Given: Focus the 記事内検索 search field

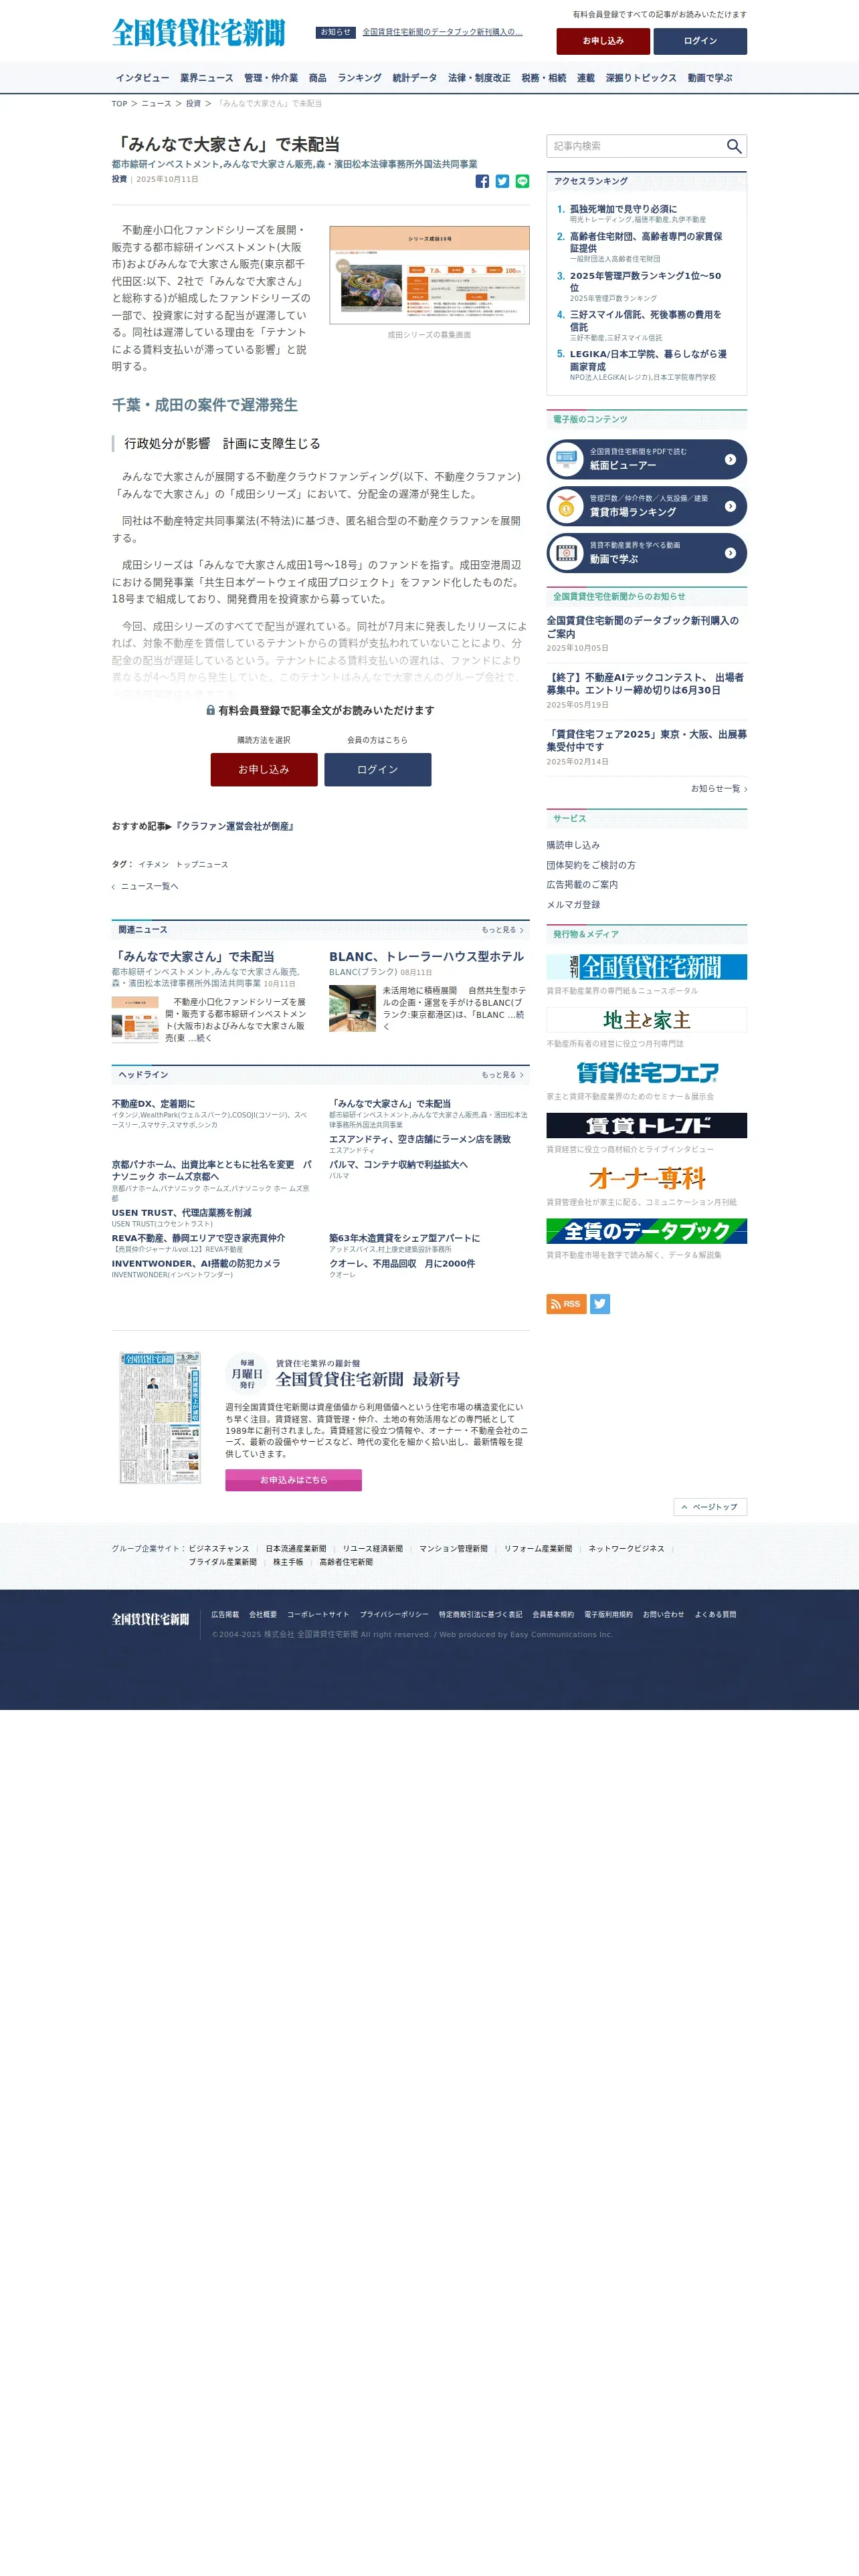Looking at the screenshot, I should pyautogui.click(x=636, y=146).
